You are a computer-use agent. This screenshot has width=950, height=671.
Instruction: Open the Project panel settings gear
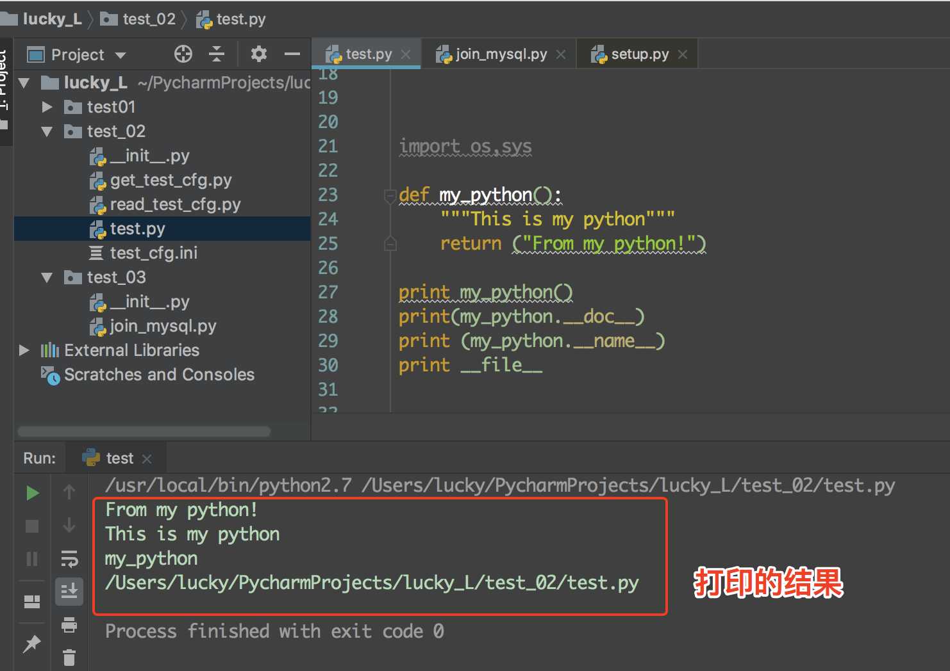(x=259, y=54)
